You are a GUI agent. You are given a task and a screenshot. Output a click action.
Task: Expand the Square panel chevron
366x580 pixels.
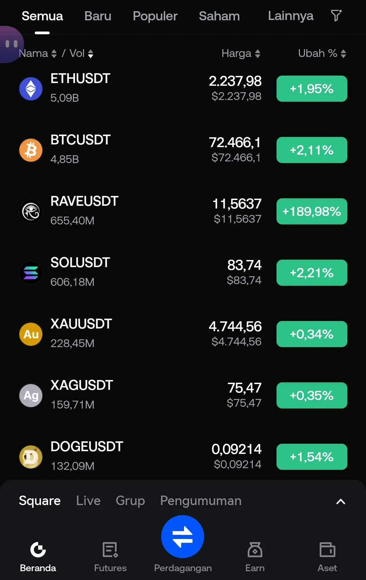coord(341,501)
